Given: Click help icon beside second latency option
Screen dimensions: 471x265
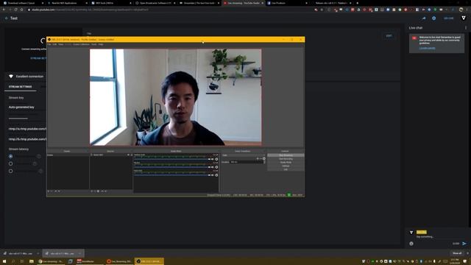Looking at the screenshot, I should (x=35, y=163).
